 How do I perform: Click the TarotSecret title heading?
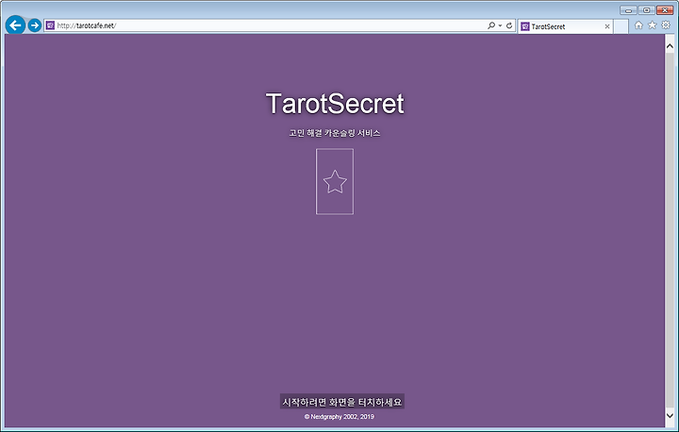point(335,104)
